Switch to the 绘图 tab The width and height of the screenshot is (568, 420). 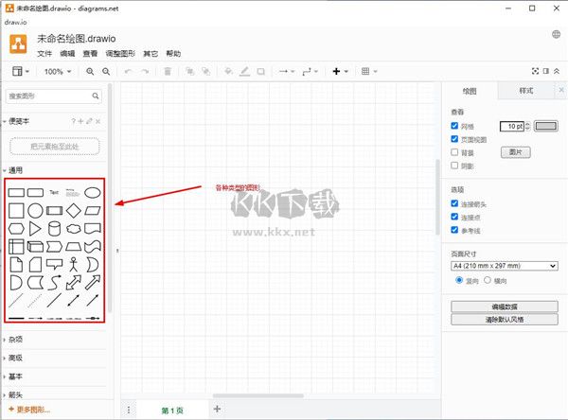click(x=470, y=91)
